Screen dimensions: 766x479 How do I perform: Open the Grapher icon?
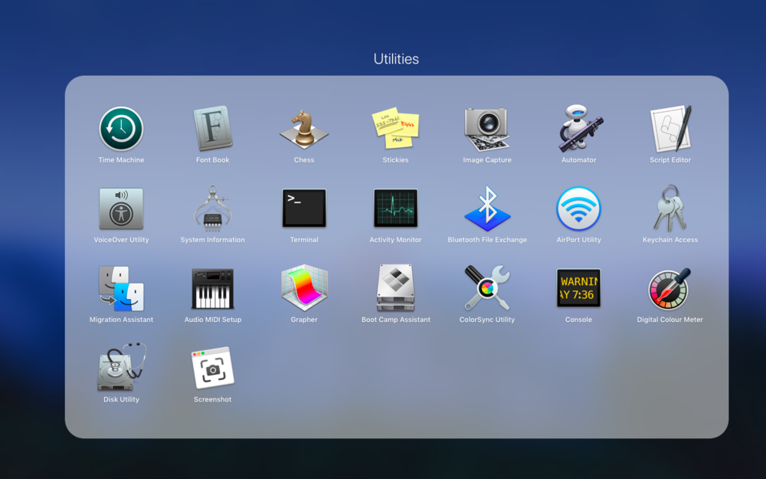304,288
